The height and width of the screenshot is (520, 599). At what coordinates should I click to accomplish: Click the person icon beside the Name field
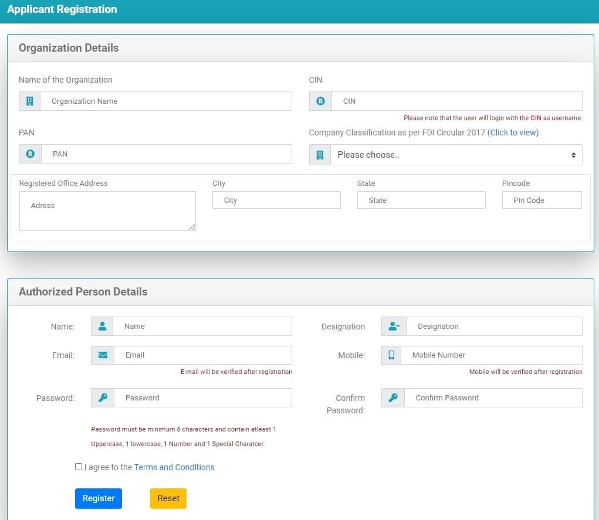click(101, 326)
